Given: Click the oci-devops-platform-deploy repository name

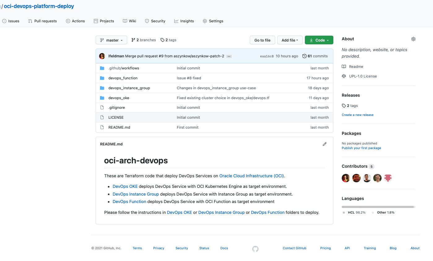Looking at the screenshot, I should [x=39, y=6].
